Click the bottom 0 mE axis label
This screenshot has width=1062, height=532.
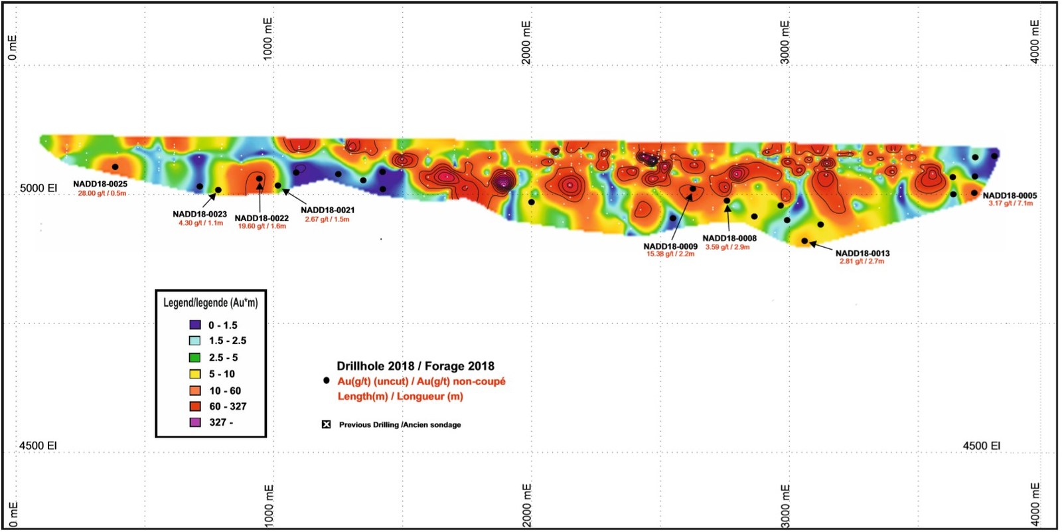tap(13, 514)
